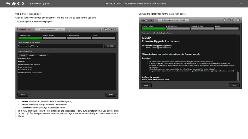Click 'Version: N/A' line
This screenshot has height=139, width=248.
coord(22,62)
